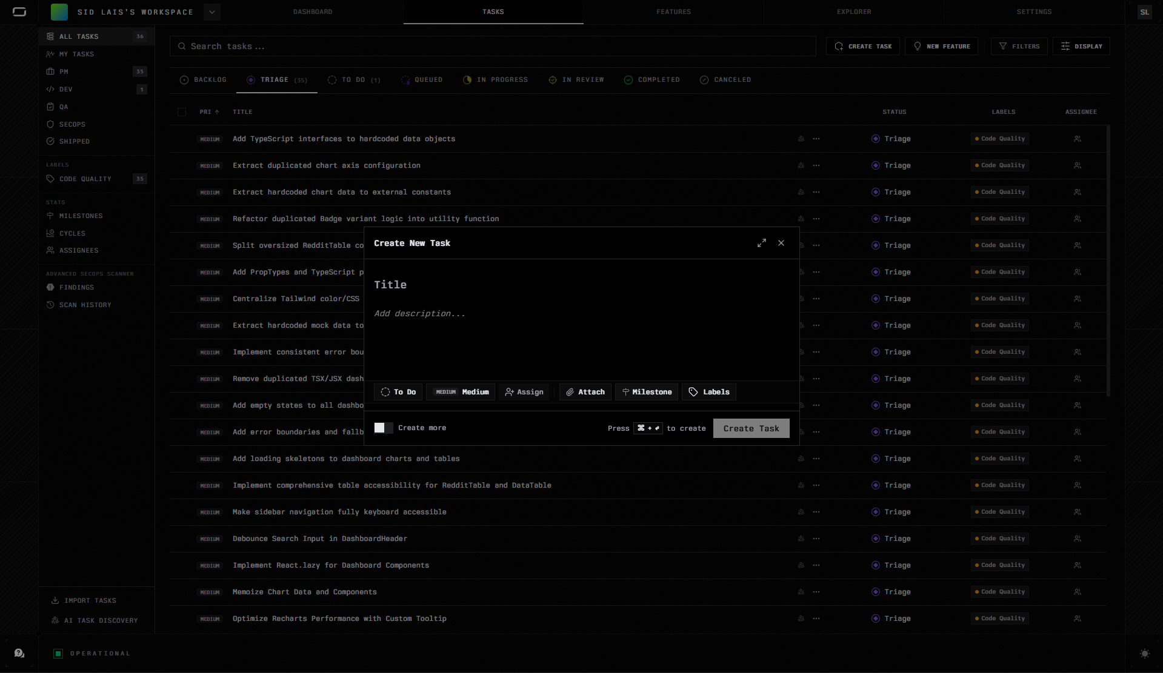Click AI Task Discovery in sidebar
This screenshot has width=1163, height=673.
[101, 620]
